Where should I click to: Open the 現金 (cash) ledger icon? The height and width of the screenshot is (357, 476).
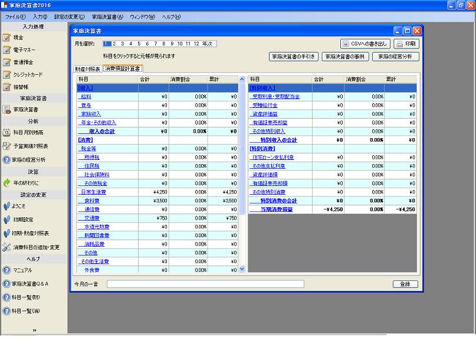[7, 37]
